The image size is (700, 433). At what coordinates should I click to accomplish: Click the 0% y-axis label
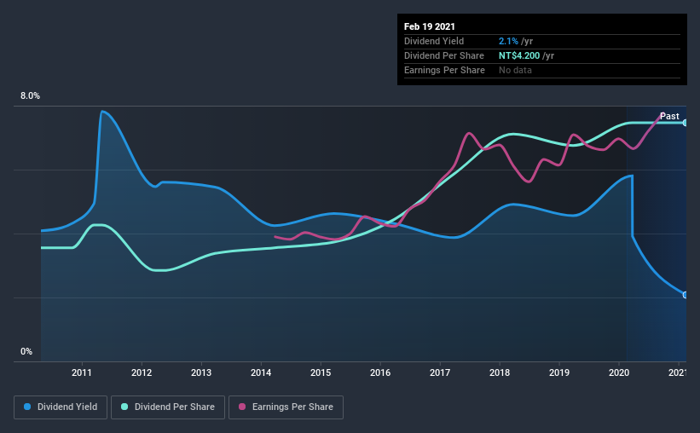point(26,352)
